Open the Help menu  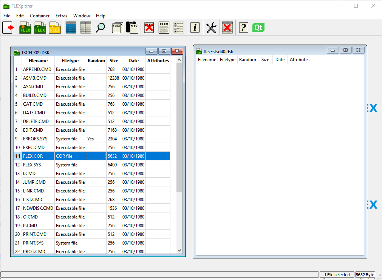point(101,16)
